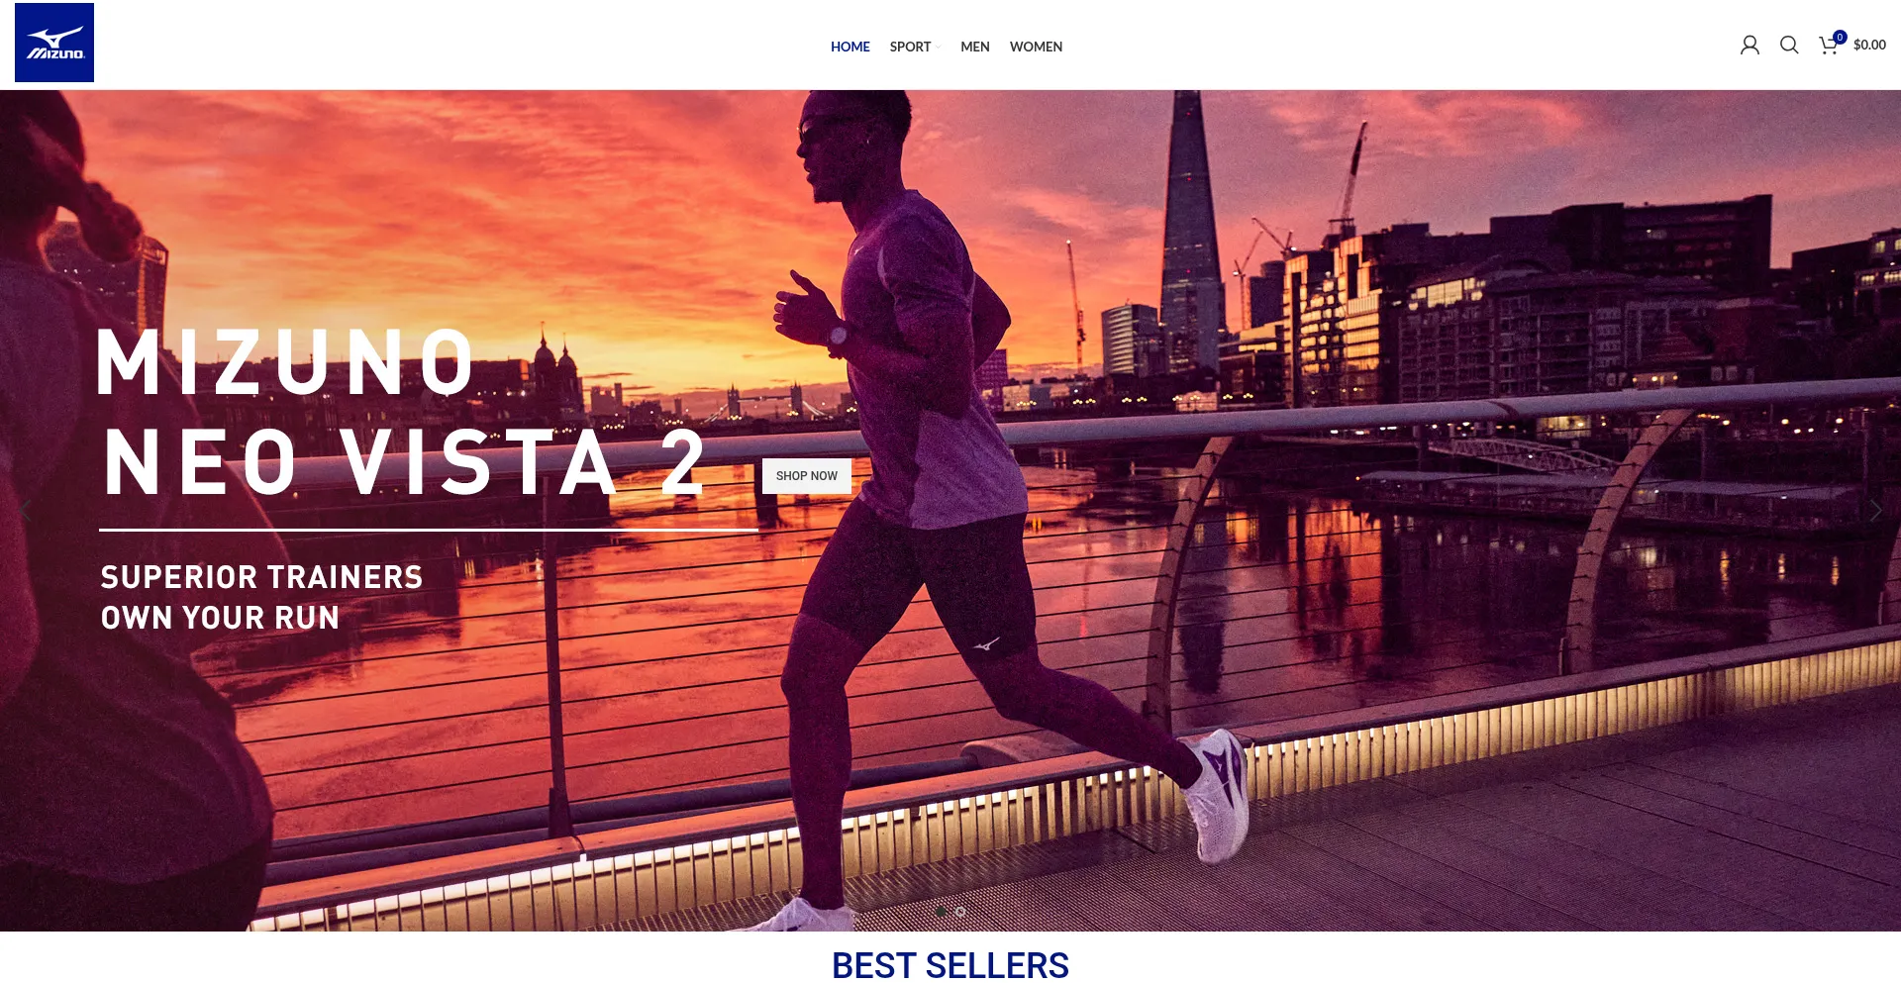
Task: Click the Mizuno logo in header
Action: 54,43
